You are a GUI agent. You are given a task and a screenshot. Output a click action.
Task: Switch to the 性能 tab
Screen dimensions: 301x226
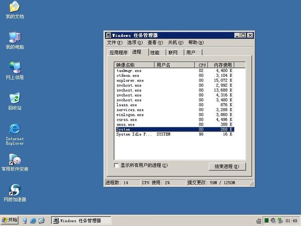coord(157,52)
